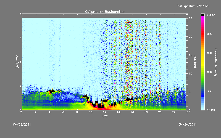Click the '>=25.0' colorbar maximum label
Image resolution: width=221 pixels, height=138 pixels.
click(x=211, y=15)
